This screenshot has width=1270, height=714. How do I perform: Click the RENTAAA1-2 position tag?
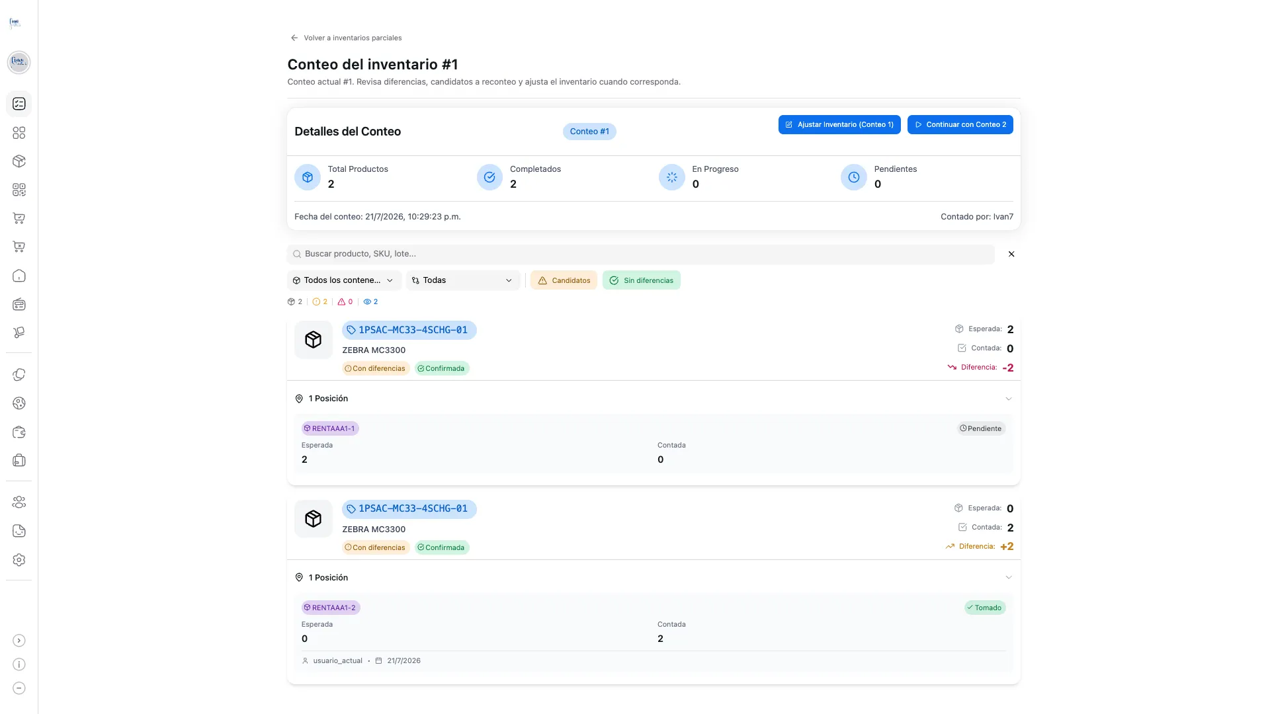coord(331,608)
